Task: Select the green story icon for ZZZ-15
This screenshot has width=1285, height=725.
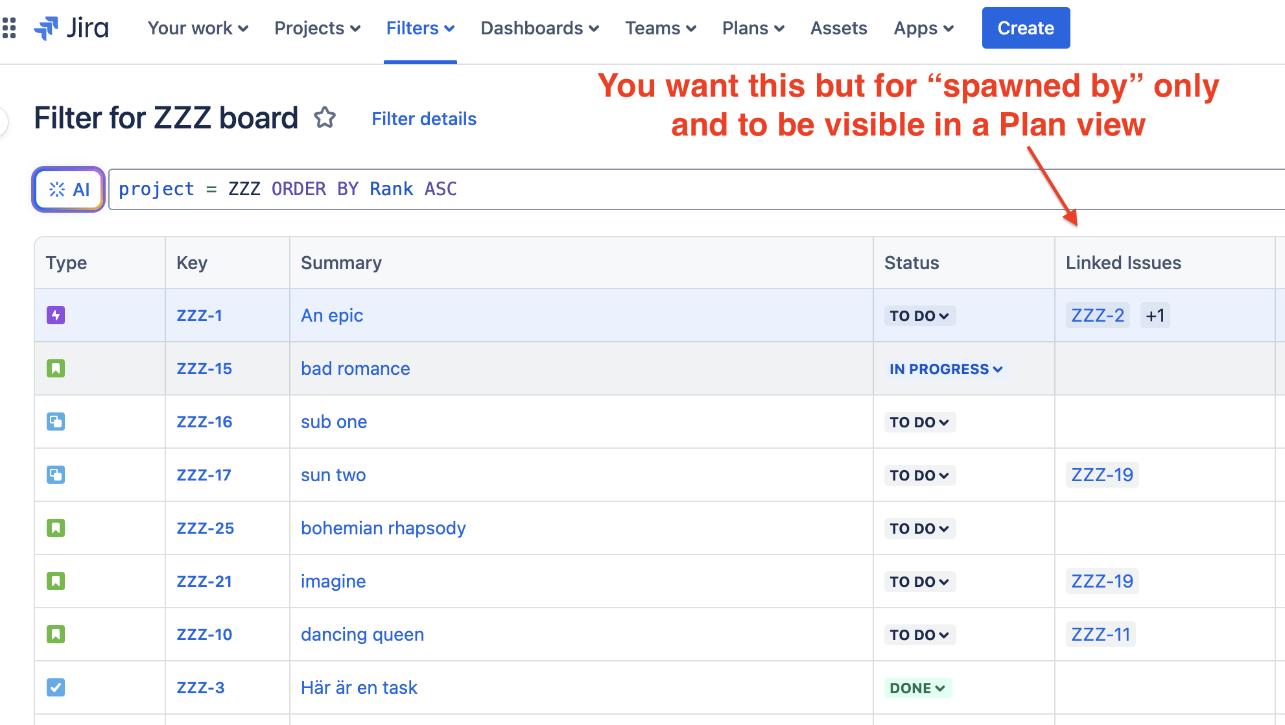Action: (x=56, y=368)
